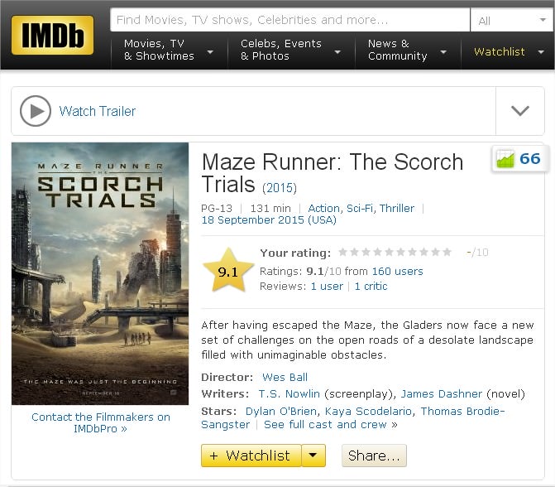Open the Celebs, Events & Photos menu
Screen dimensions: 555x487
click(291, 50)
